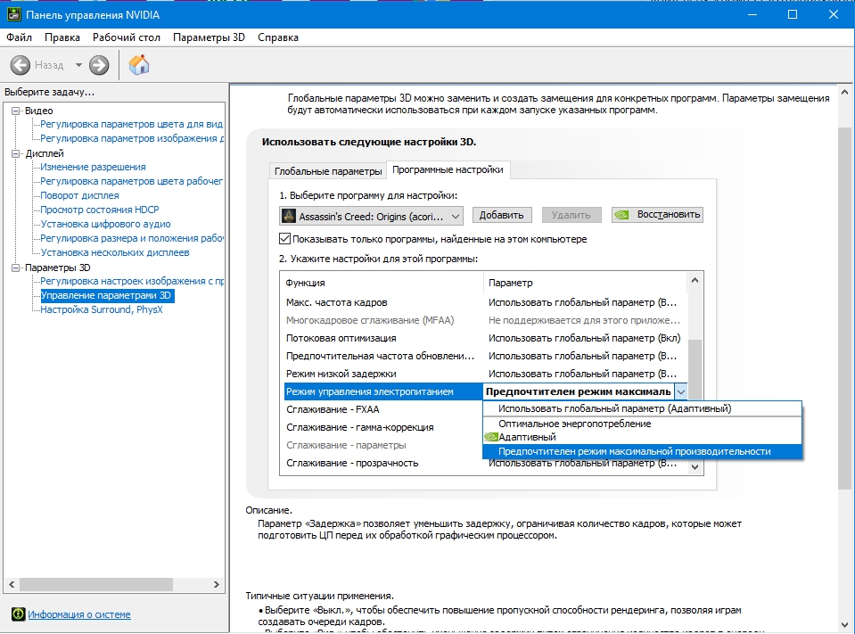Click the Параметр column header
855x634 pixels.
[585, 283]
